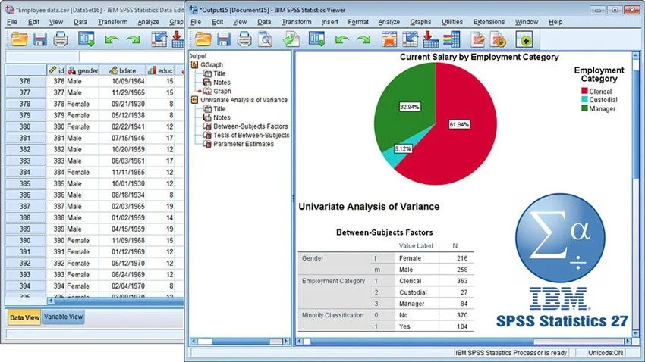Open Recall dialogs icon in Data Editor toolbar
Viewport: 645px width, 362px height.
click(87, 39)
